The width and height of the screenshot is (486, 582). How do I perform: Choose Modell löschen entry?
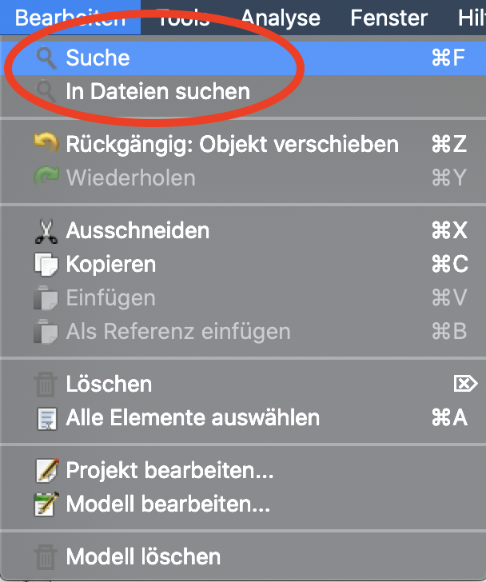tap(243, 556)
